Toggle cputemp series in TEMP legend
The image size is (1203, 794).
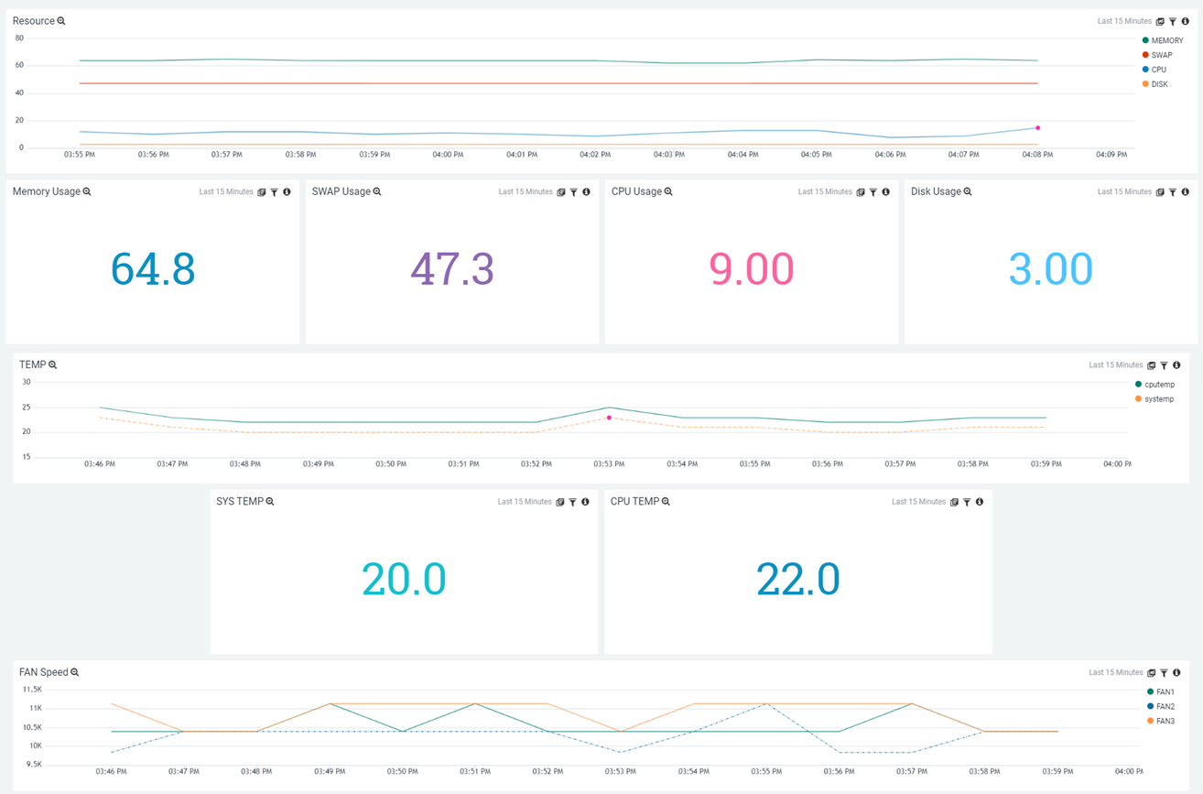(1154, 385)
